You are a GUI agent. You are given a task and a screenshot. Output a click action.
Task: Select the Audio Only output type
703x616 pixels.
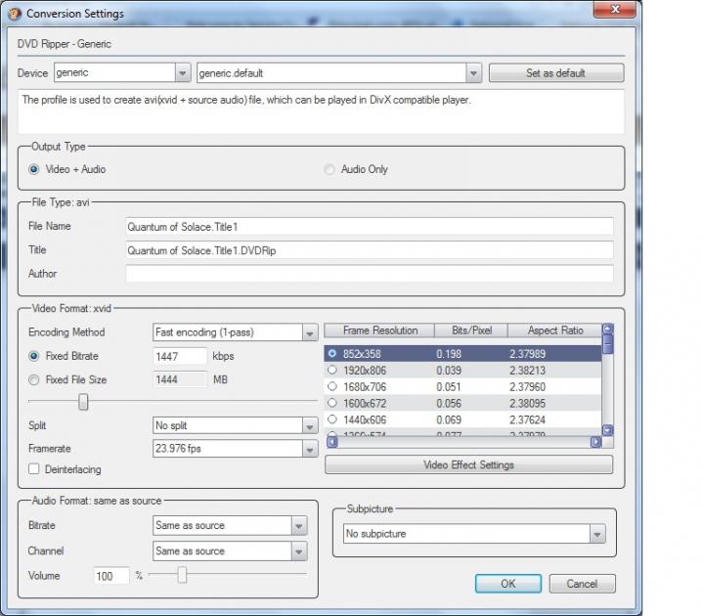(x=330, y=169)
